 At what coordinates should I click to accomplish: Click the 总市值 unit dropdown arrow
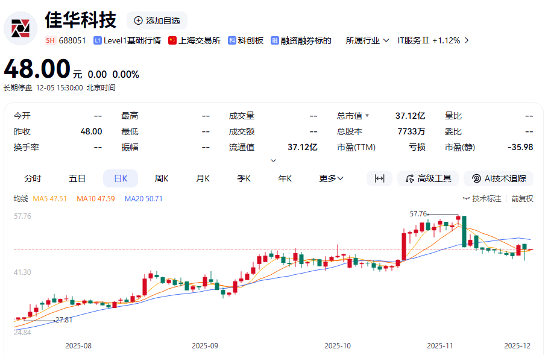367,116
